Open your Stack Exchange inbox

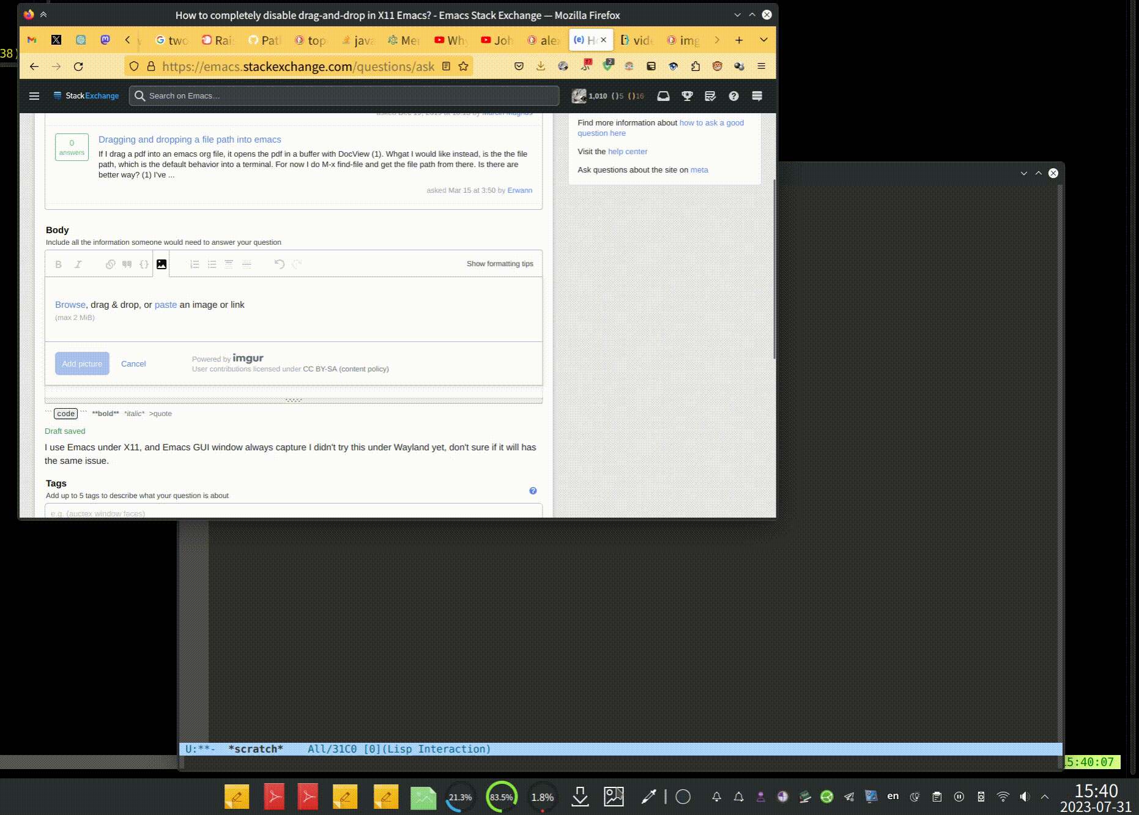pos(662,96)
